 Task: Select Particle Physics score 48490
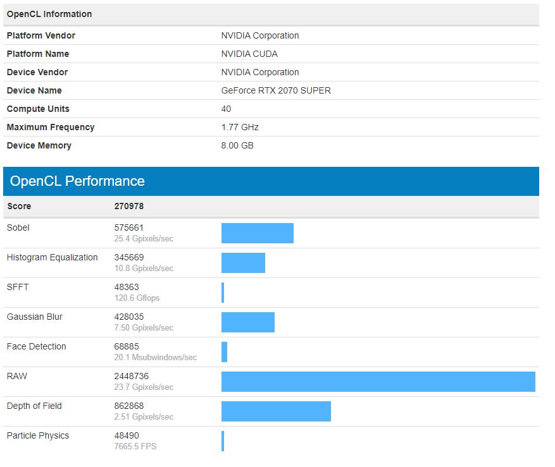pyautogui.click(x=127, y=436)
